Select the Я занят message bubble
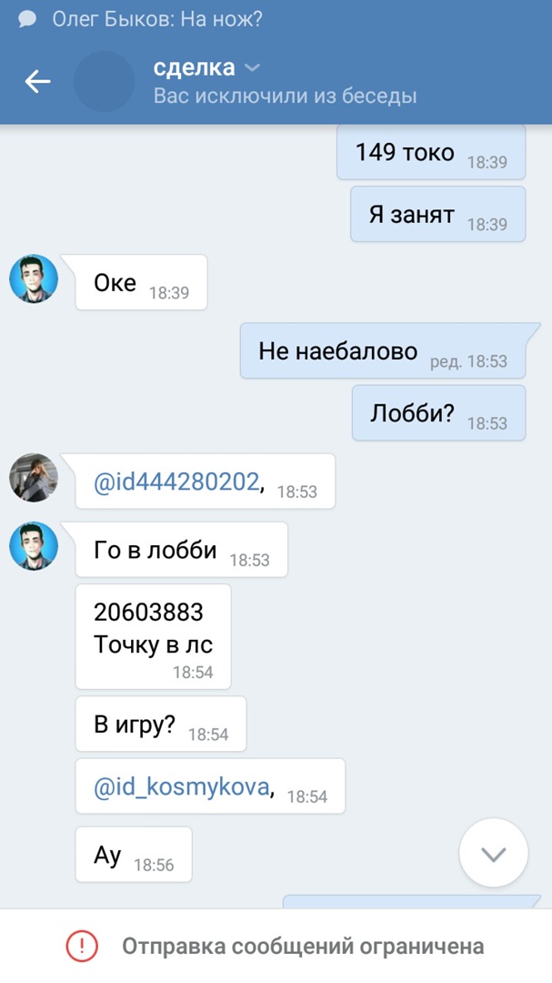 point(438,214)
